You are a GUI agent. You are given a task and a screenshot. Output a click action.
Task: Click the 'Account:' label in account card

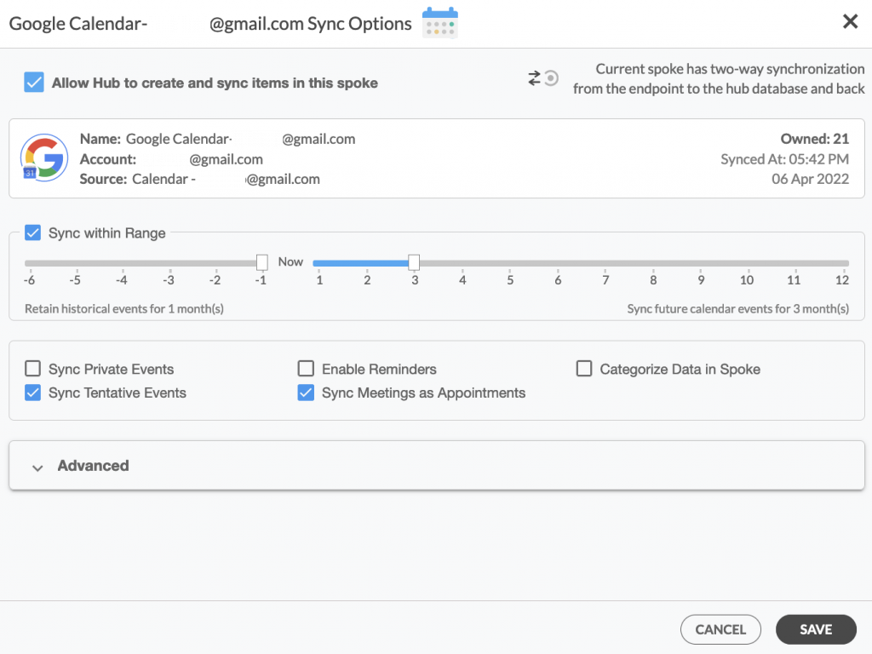pos(108,159)
